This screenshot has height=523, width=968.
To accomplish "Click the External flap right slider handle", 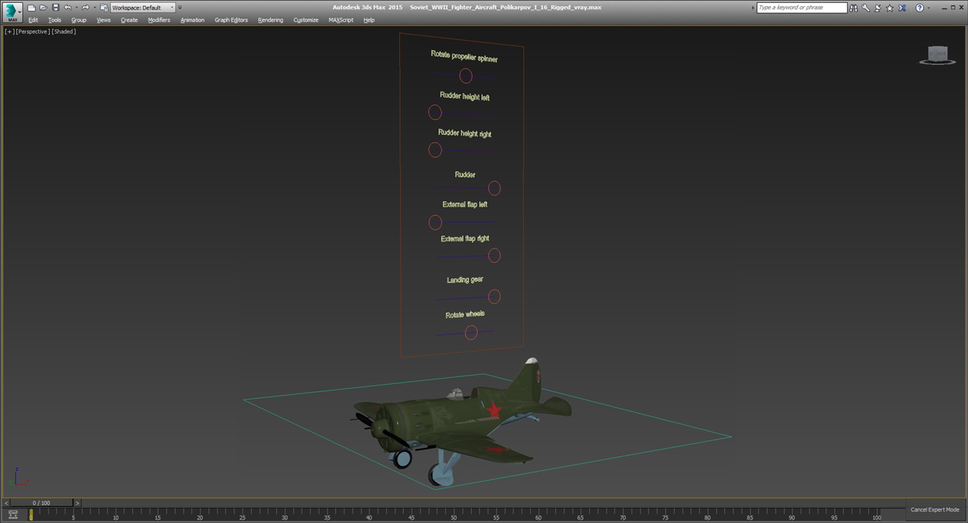I will 495,255.
